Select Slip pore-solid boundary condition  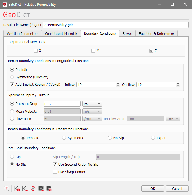tap(12, 157)
